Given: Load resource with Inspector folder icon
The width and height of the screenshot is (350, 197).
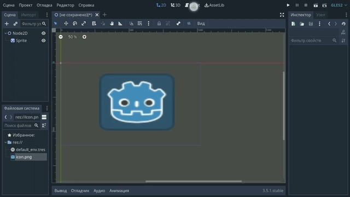Looking at the screenshot, I should (302, 24).
